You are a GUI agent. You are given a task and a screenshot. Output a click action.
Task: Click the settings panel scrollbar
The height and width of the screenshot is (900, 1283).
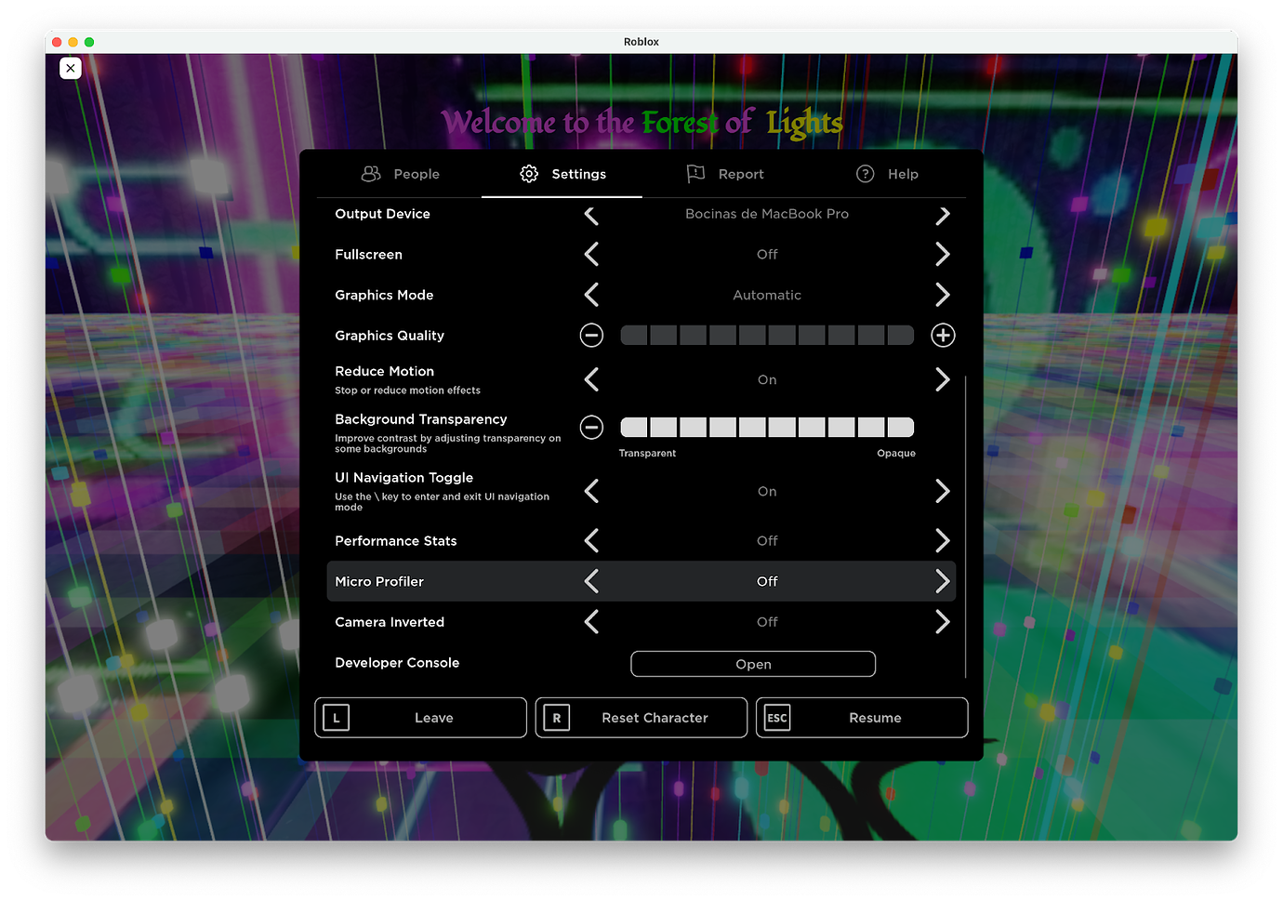(x=966, y=525)
